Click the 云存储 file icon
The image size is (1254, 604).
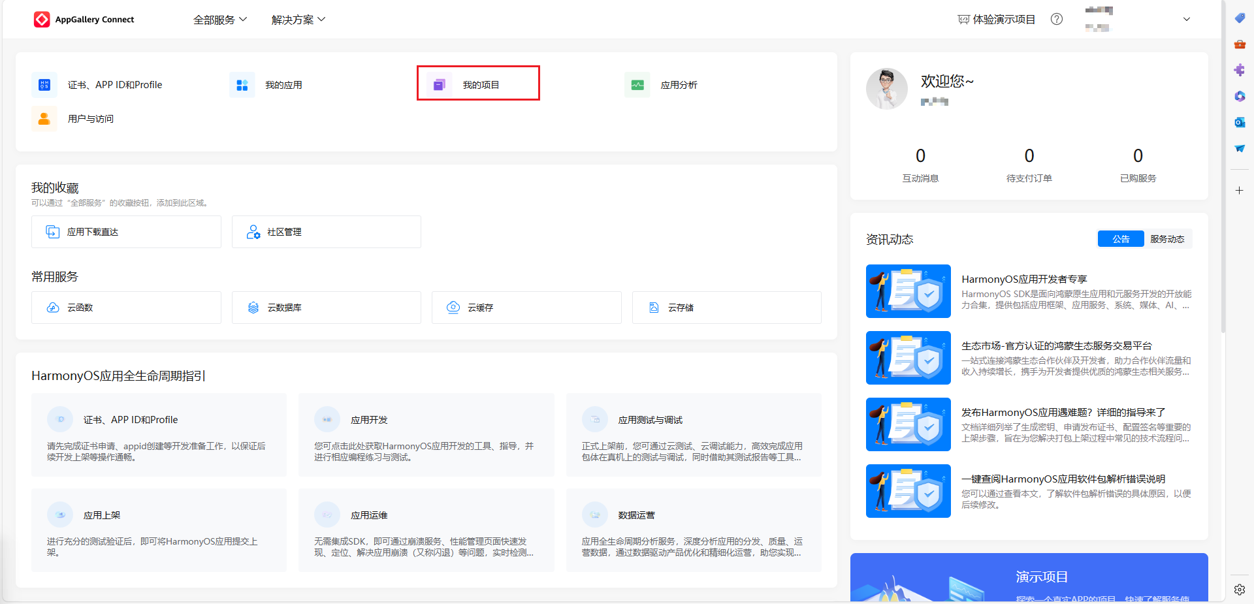coord(654,308)
